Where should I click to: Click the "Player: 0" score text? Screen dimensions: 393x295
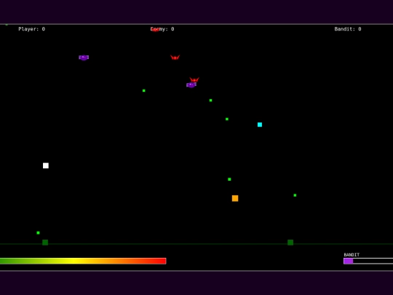tap(32, 29)
